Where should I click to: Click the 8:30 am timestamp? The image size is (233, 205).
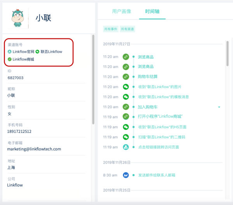tap(110, 175)
